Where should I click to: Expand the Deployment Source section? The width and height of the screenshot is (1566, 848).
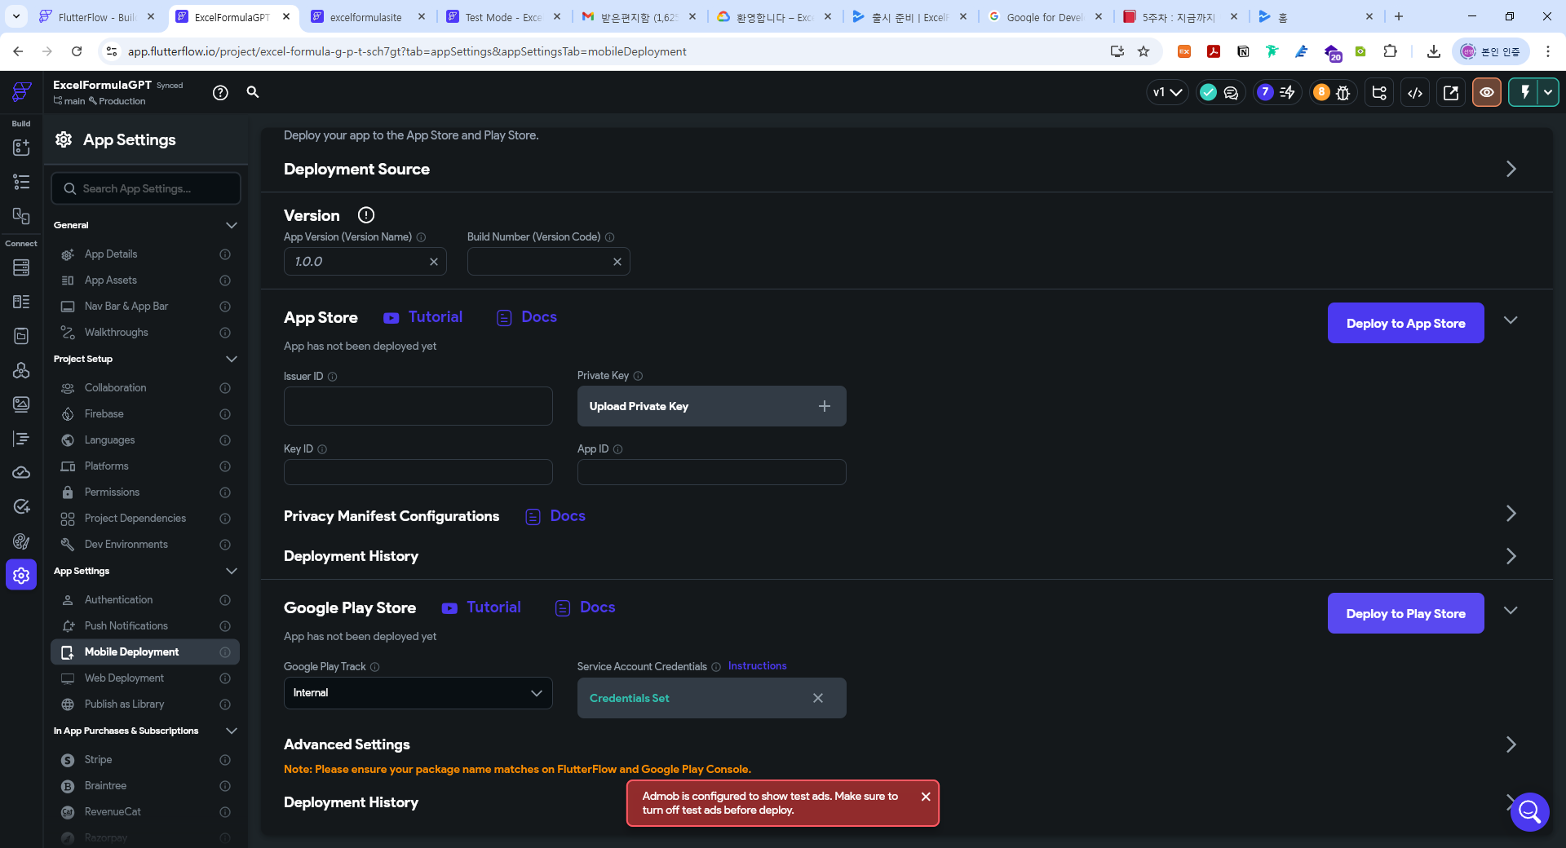tap(1511, 169)
